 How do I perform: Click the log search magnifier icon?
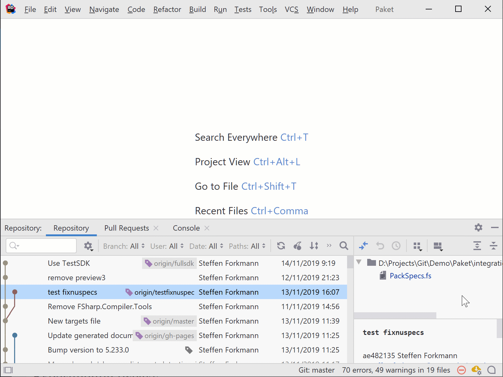point(344,246)
